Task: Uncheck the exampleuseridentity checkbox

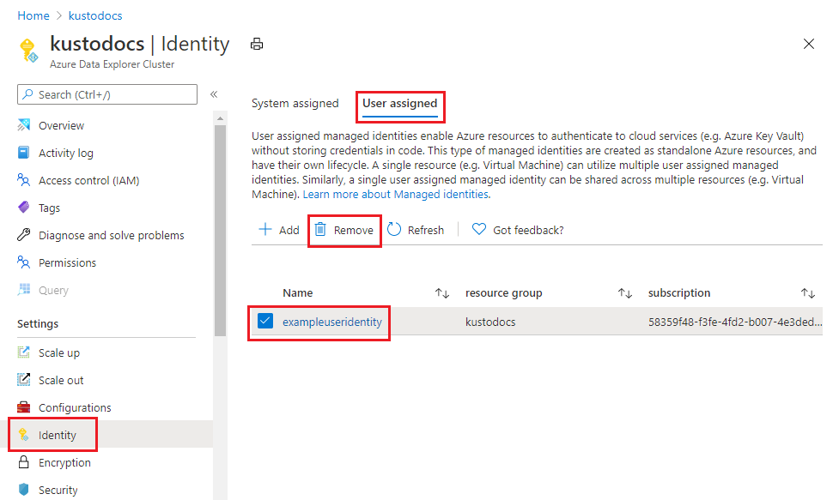Action: [265, 321]
